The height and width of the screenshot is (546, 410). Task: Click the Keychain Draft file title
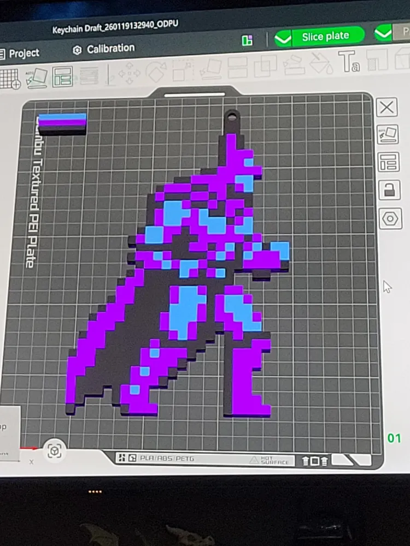click(115, 27)
